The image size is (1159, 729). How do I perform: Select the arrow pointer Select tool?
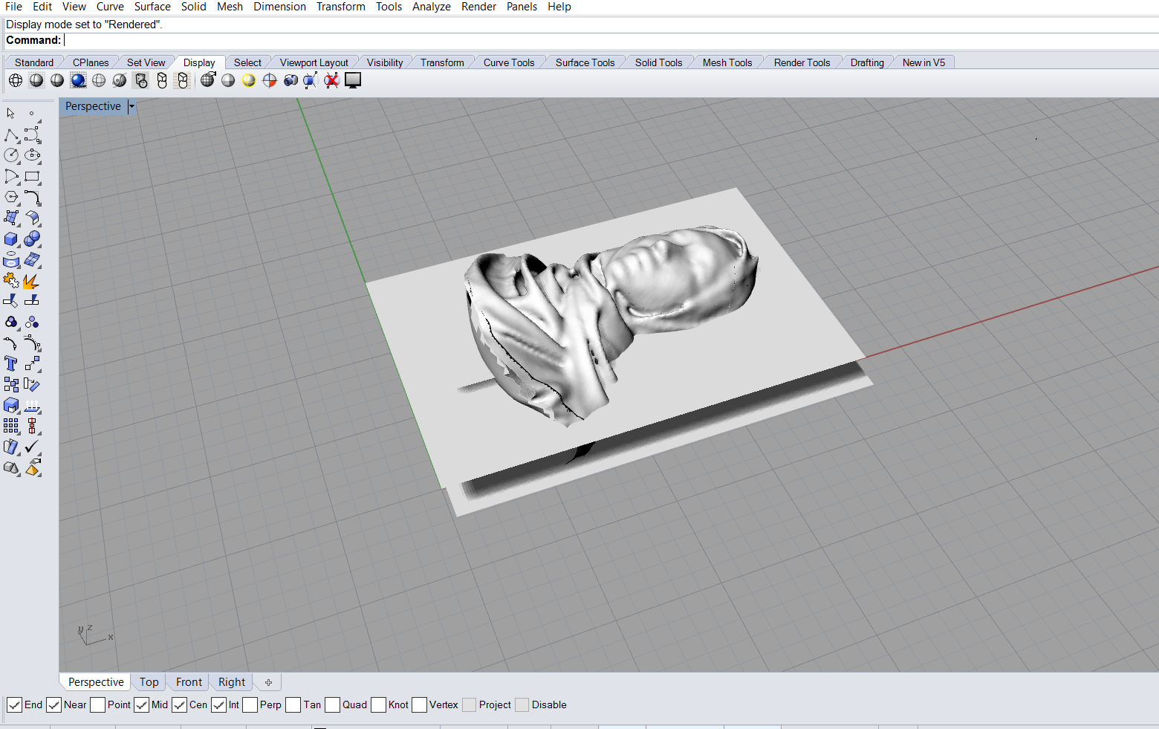[x=11, y=114]
